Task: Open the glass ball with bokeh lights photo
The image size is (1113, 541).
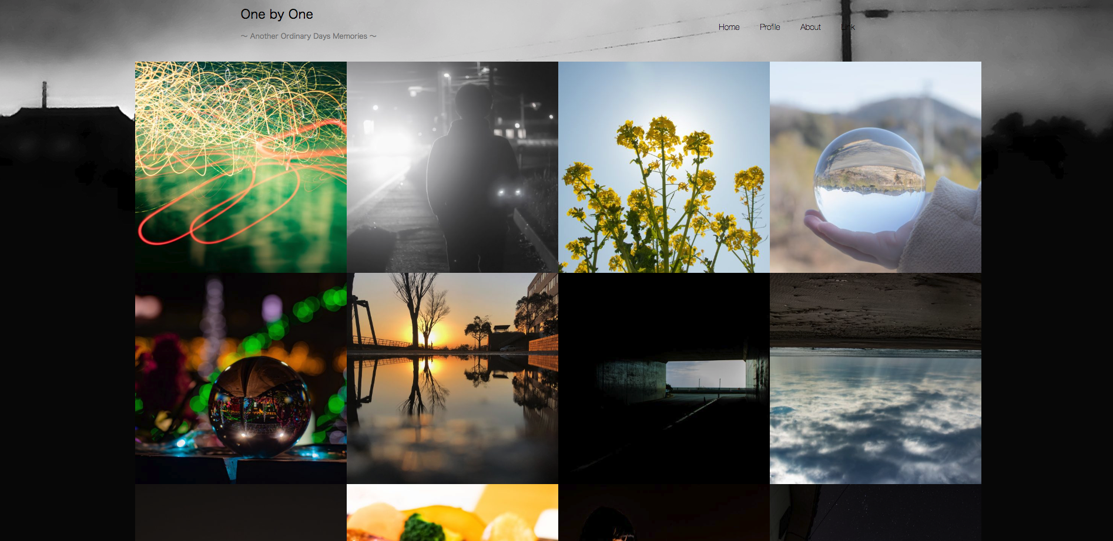Action: coord(241,378)
